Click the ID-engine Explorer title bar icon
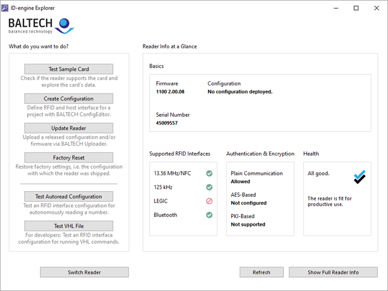 pyautogui.click(x=4, y=8)
